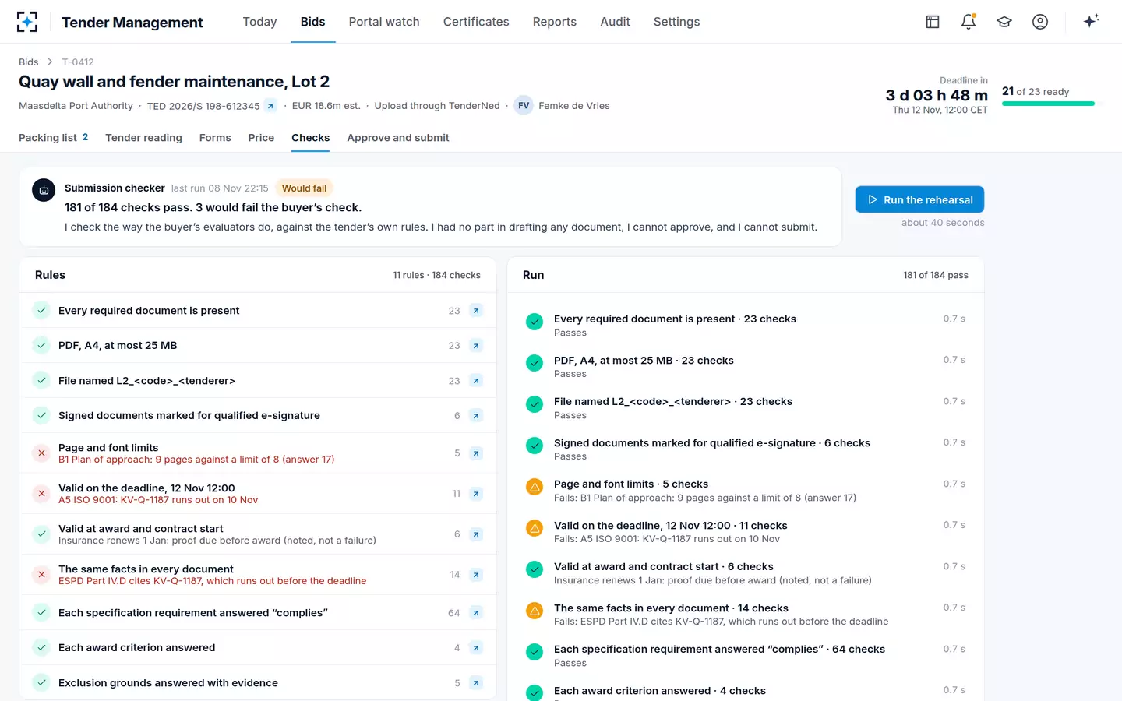The image size is (1122, 701).
Task: Open the external link beside TED 2026/S 198-612345
Action: point(270,106)
